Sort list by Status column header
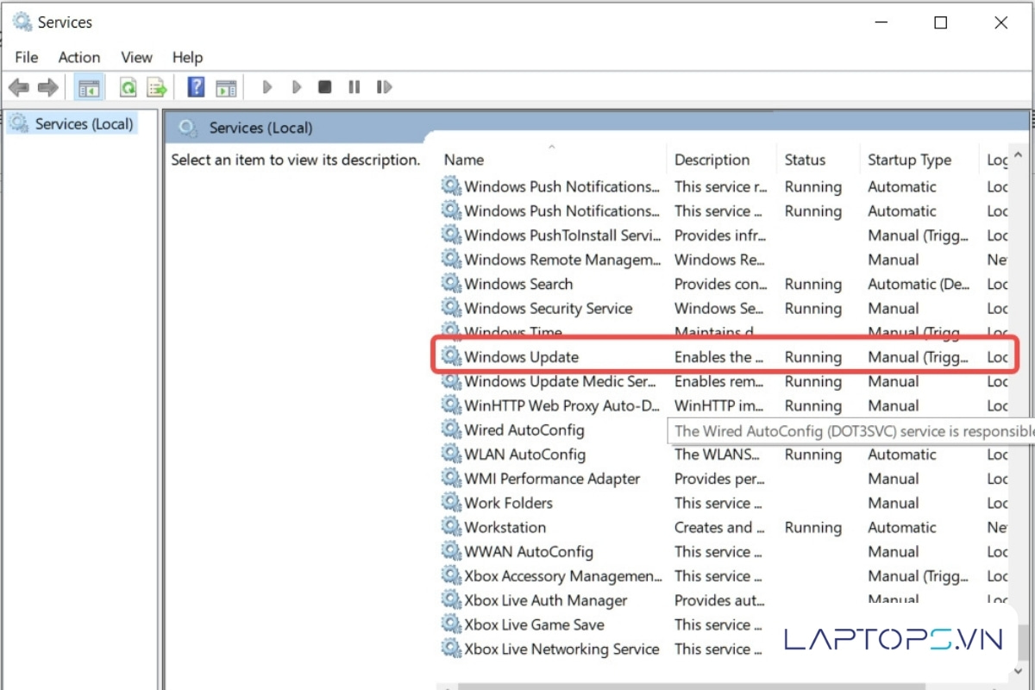The image size is (1035, 690). (805, 160)
